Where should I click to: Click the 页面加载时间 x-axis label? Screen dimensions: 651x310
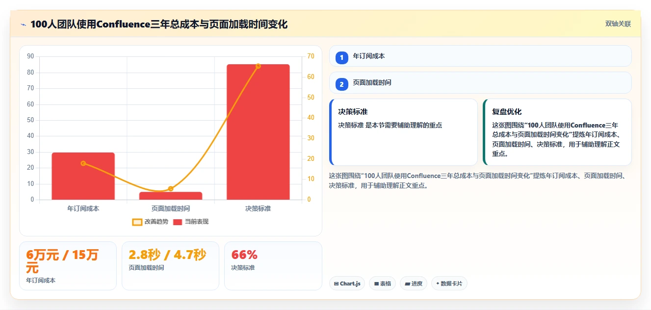pos(171,208)
